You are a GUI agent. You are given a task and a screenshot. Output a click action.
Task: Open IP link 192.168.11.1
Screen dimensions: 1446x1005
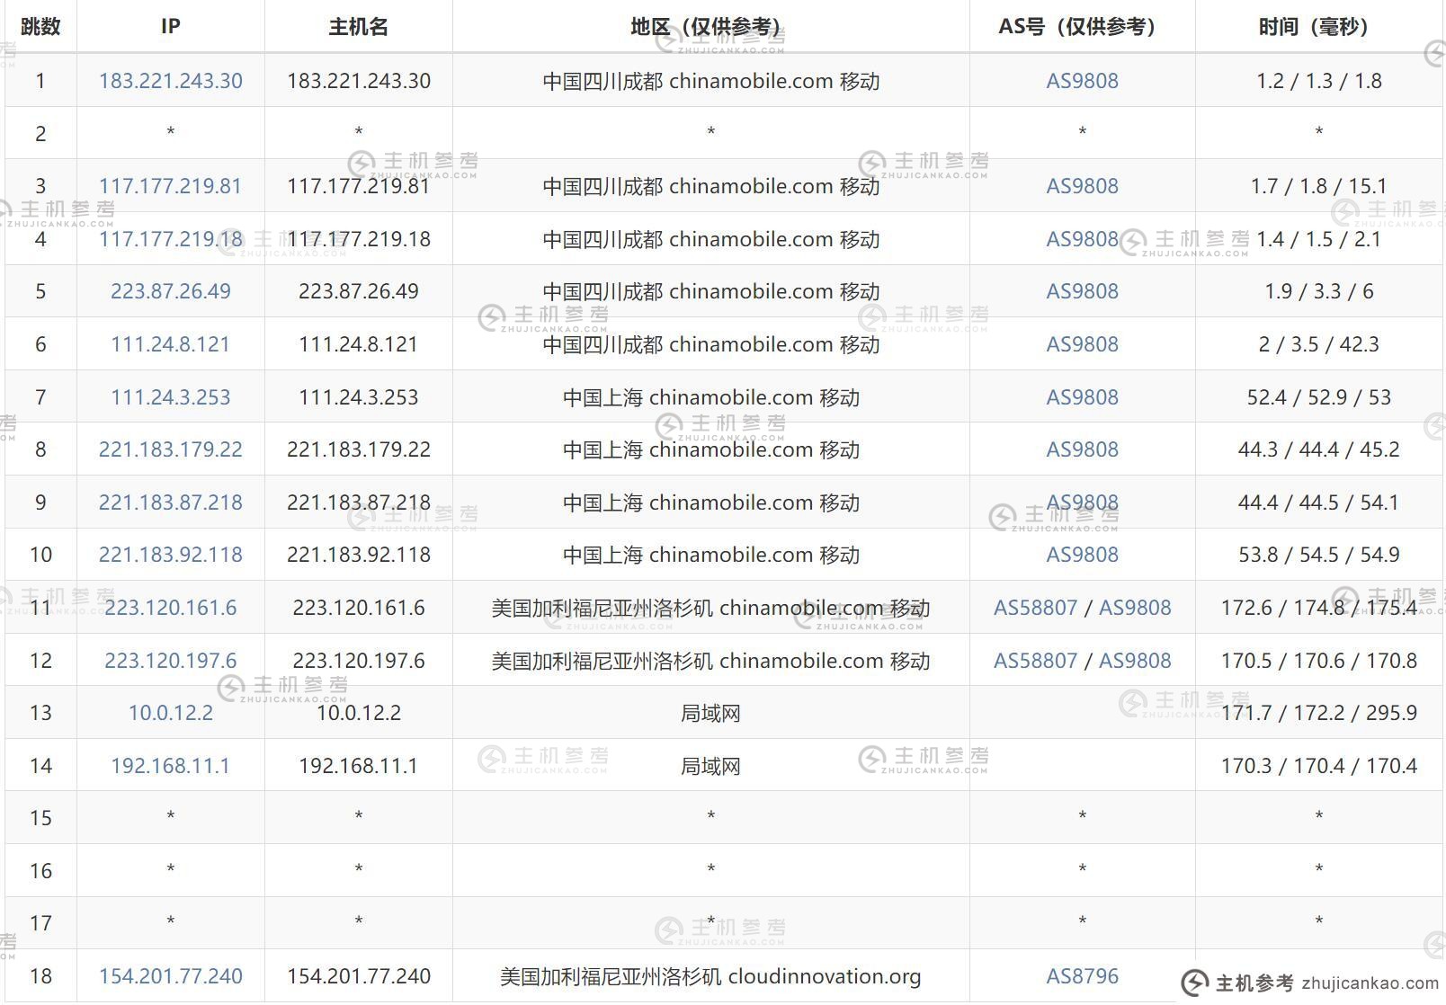pyautogui.click(x=170, y=766)
